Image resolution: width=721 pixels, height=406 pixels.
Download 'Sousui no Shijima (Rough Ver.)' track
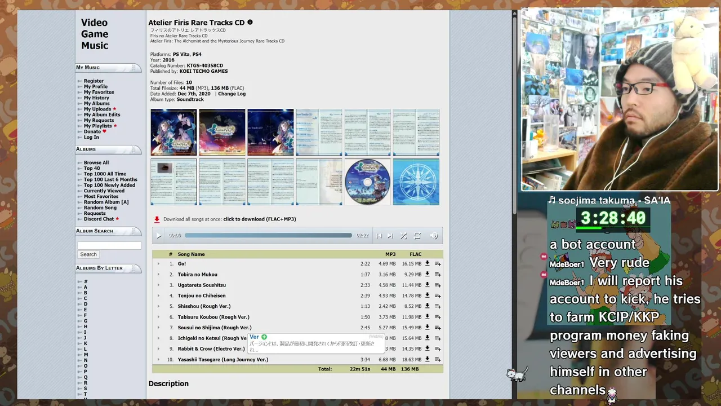pyautogui.click(x=427, y=327)
